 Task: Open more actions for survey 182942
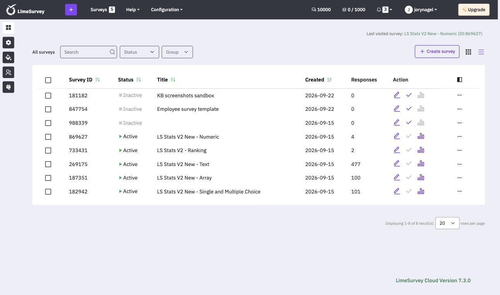(x=459, y=191)
